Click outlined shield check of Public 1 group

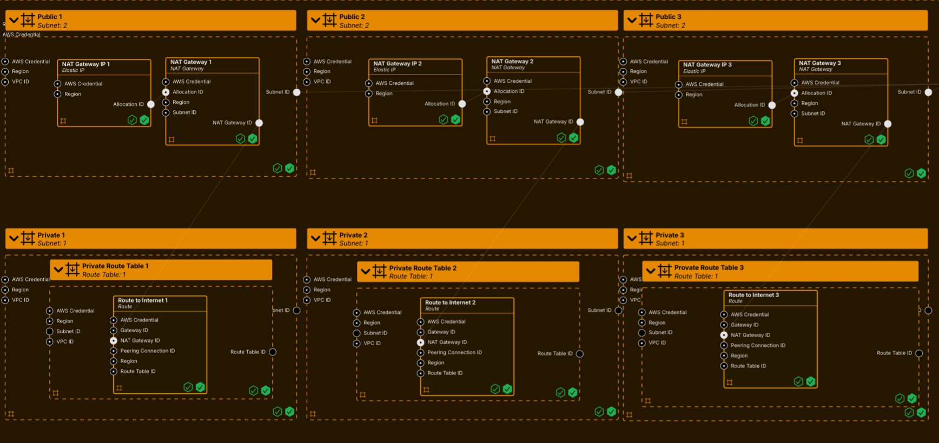[277, 168]
